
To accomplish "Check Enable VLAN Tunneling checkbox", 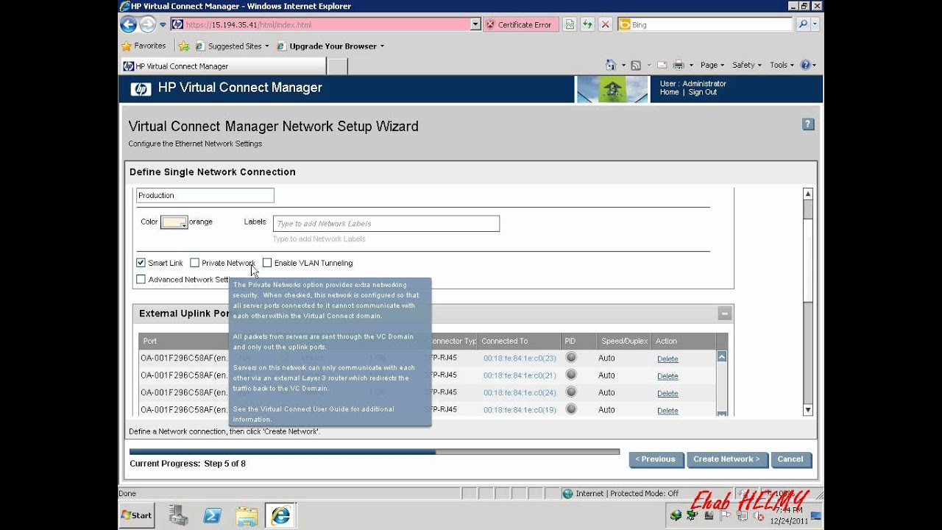I will (267, 263).
